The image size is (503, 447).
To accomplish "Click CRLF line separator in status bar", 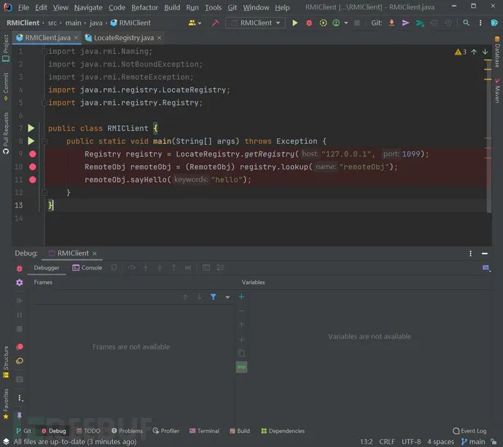I will [387, 442].
